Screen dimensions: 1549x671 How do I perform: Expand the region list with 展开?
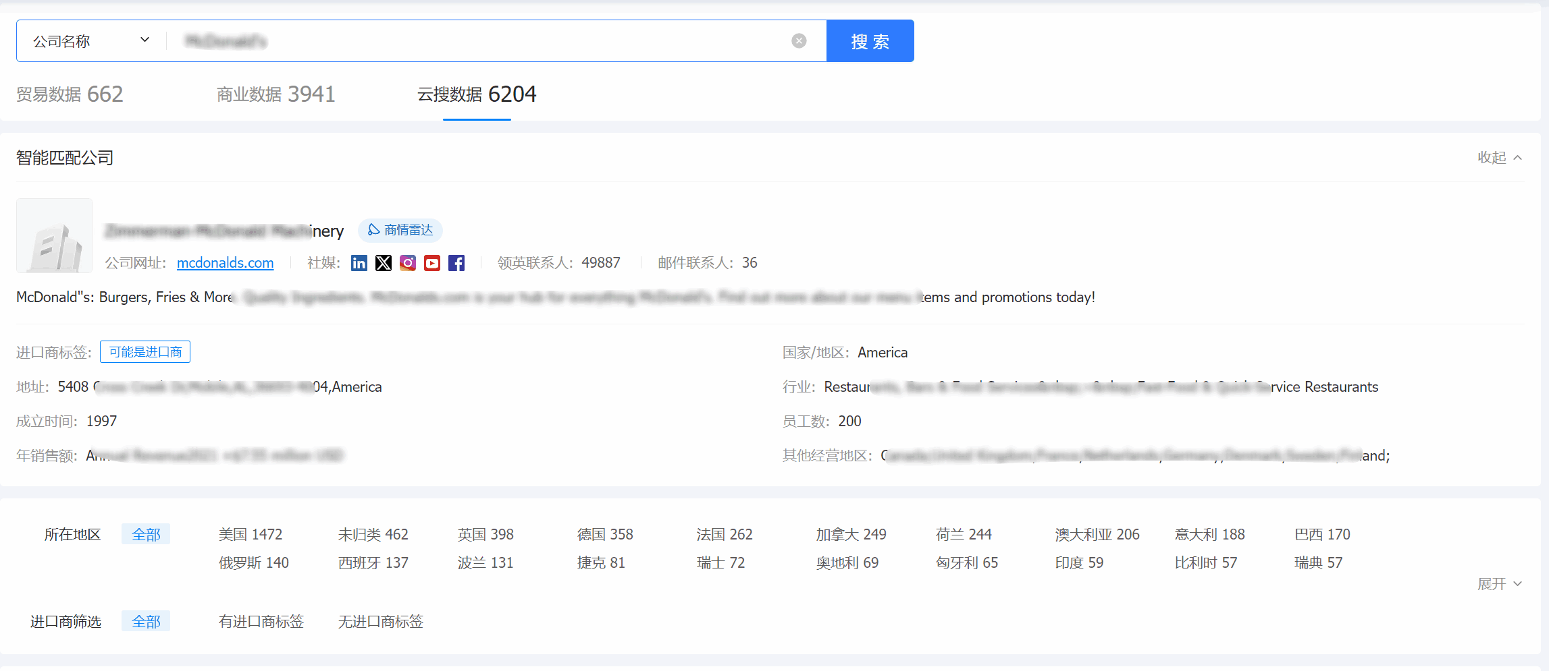[x=1498, y=584]
